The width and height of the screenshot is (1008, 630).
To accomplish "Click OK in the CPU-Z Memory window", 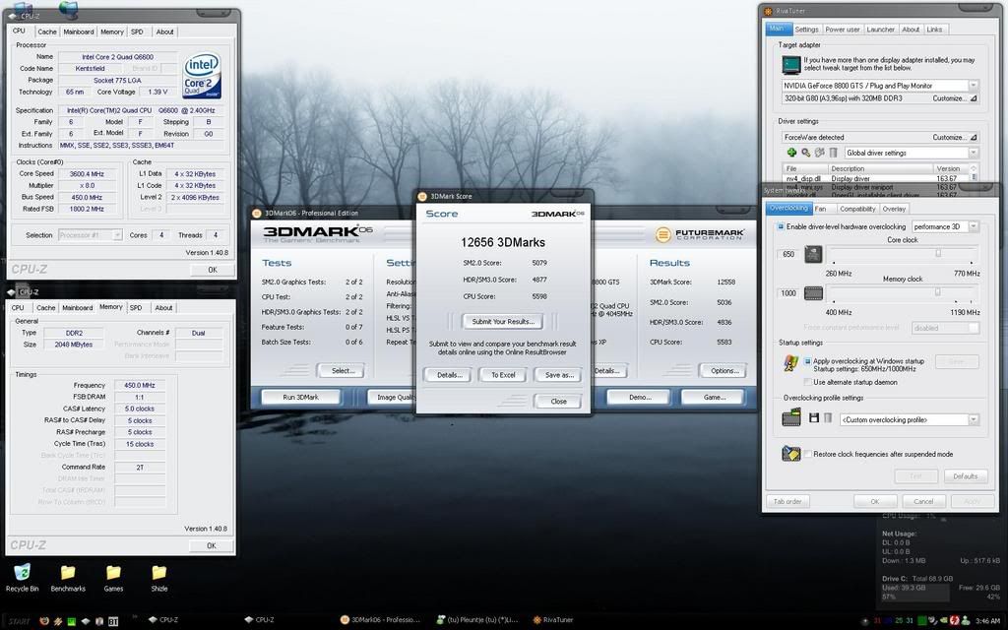I will point(211,545).
